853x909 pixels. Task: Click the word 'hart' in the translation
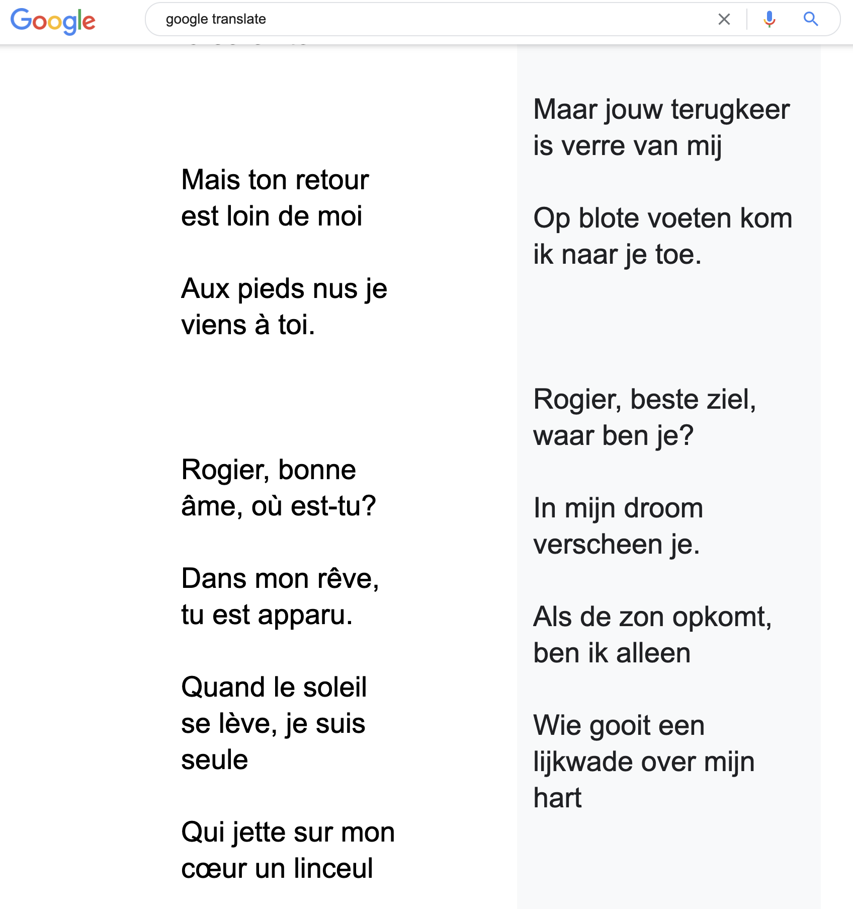click(x=557, y=798)
